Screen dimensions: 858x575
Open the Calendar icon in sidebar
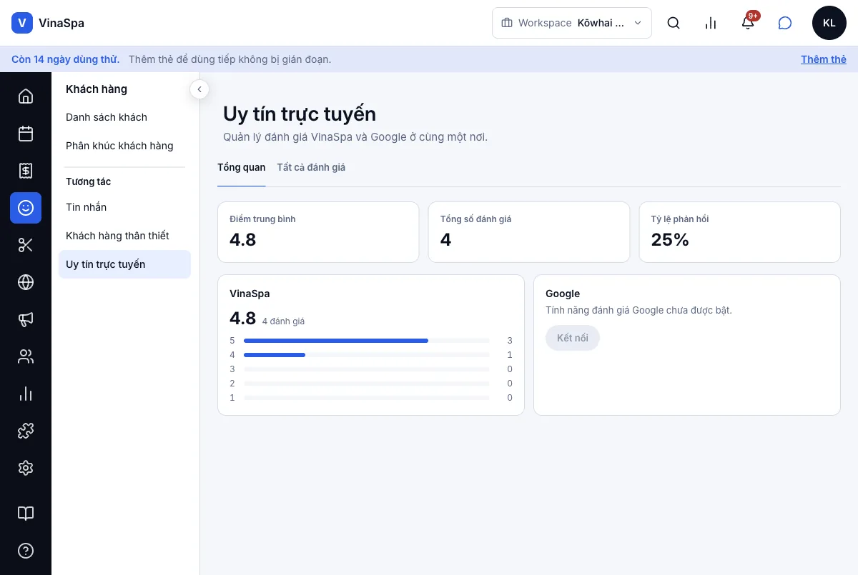26,134
